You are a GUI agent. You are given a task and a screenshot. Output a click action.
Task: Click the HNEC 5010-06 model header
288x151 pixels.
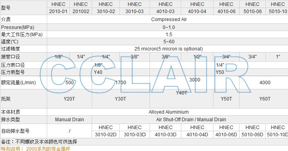(x=252, y=8)
